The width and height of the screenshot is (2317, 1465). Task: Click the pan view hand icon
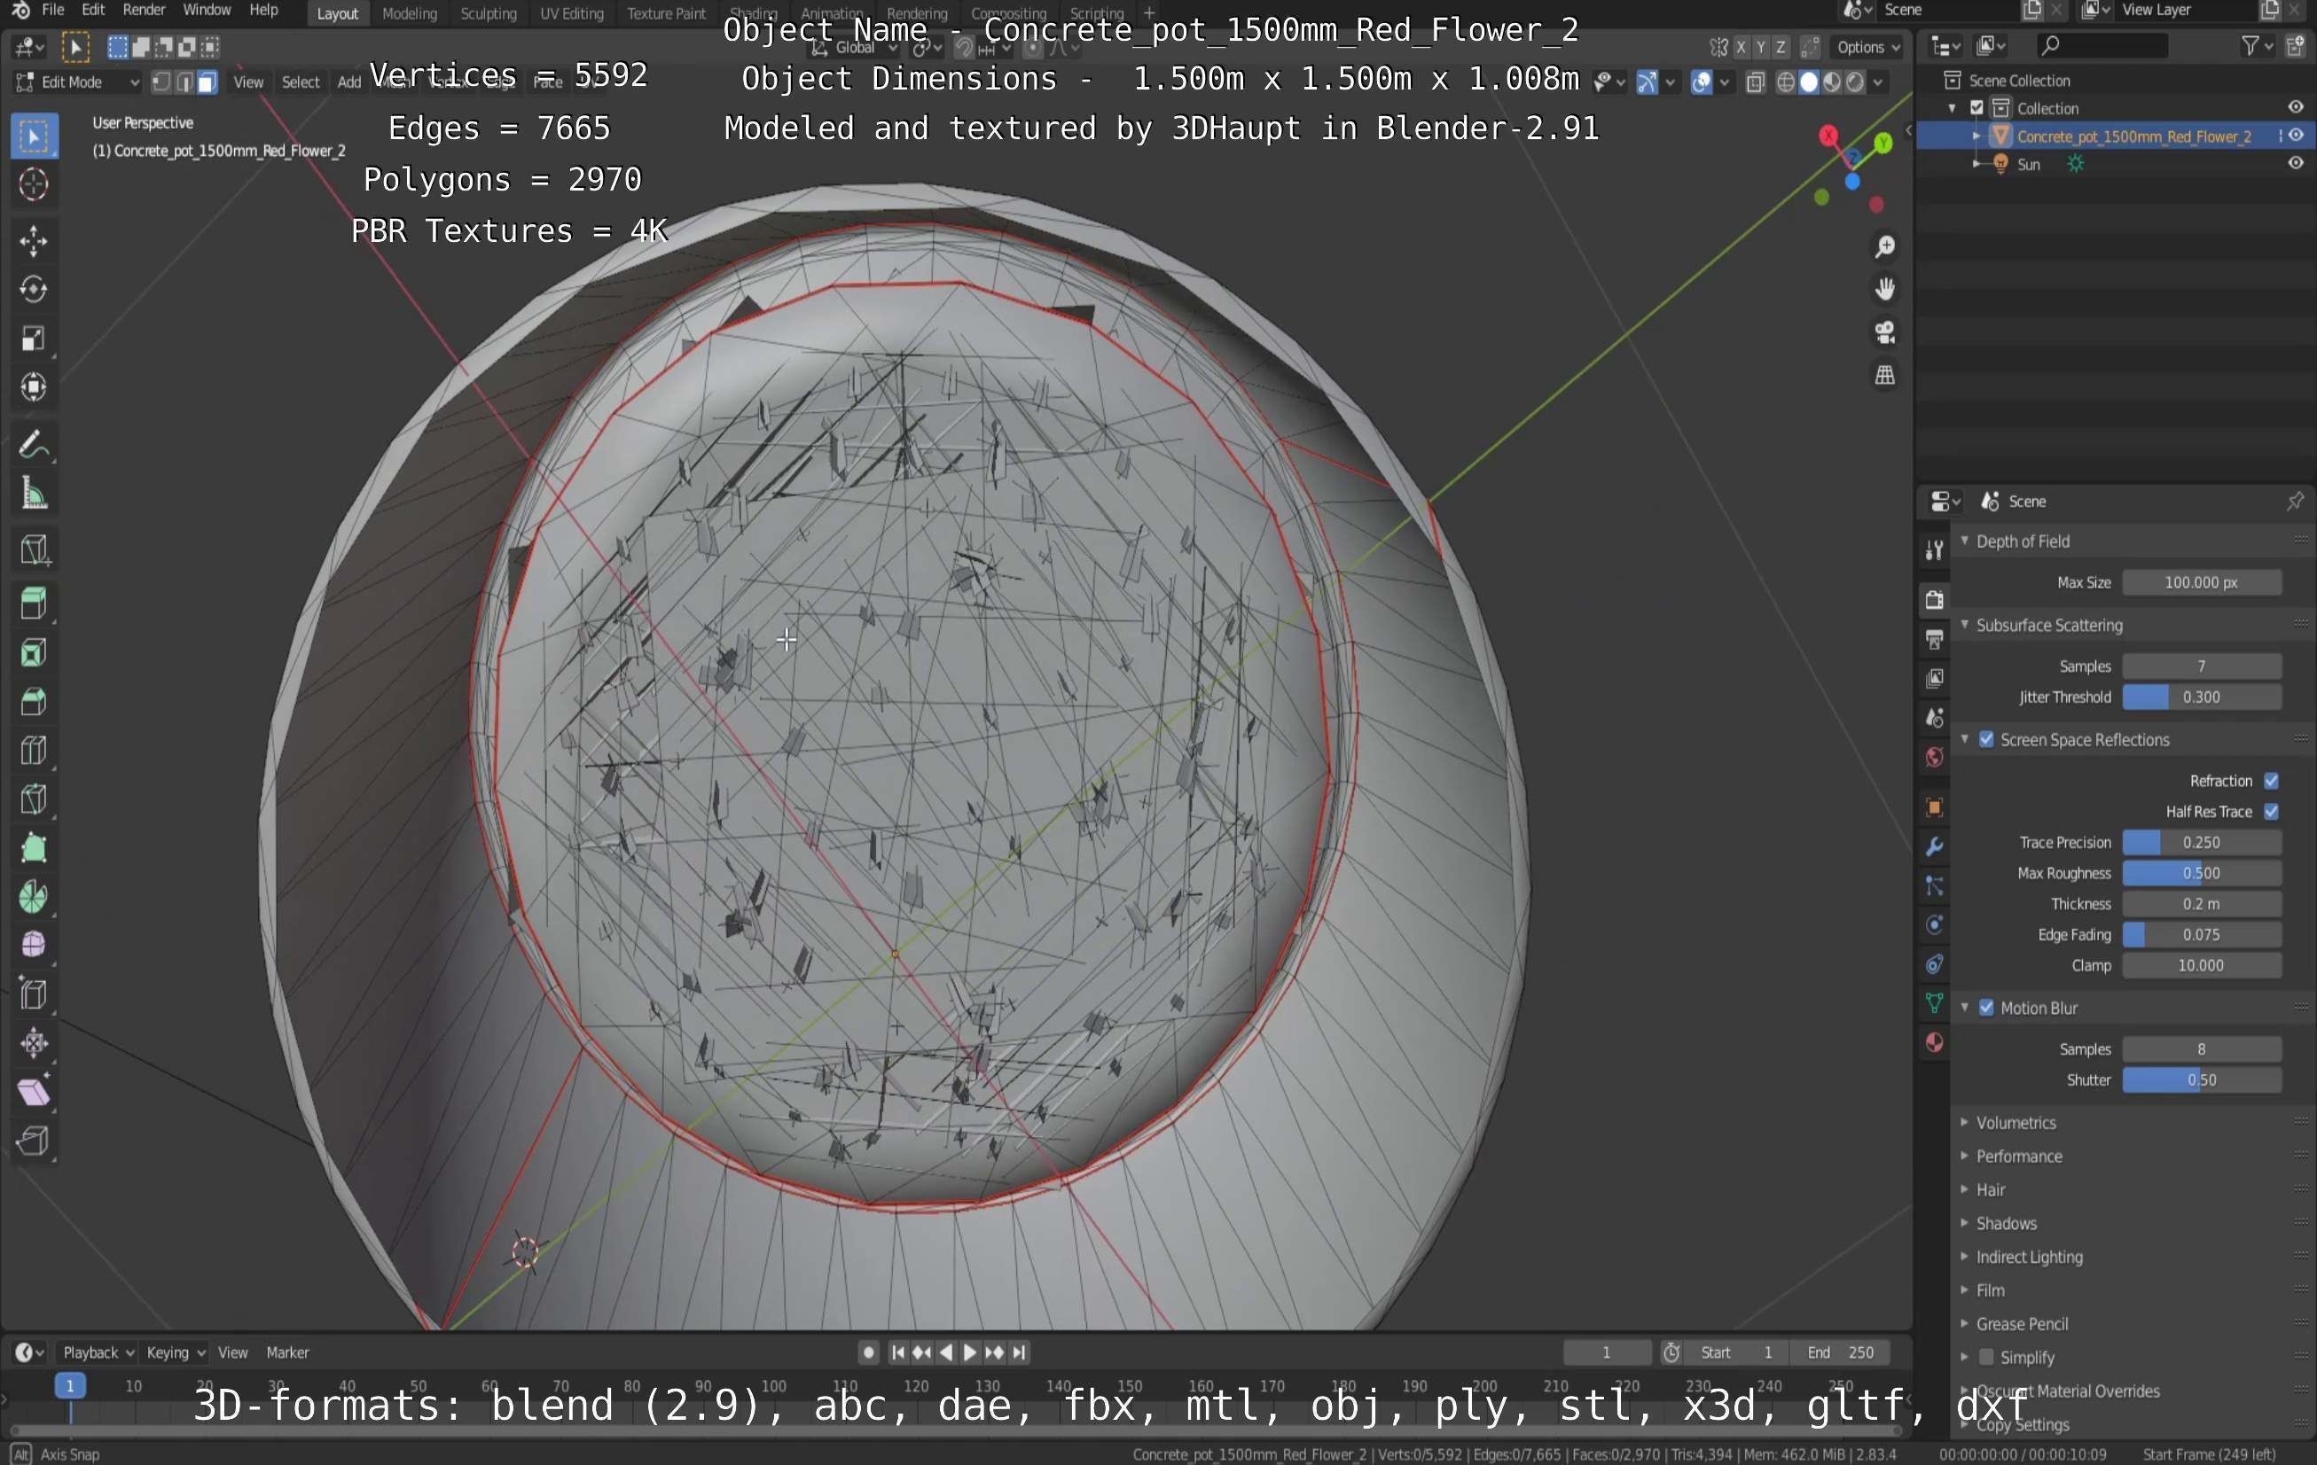pyautogui.click(x=1884, y=289)
